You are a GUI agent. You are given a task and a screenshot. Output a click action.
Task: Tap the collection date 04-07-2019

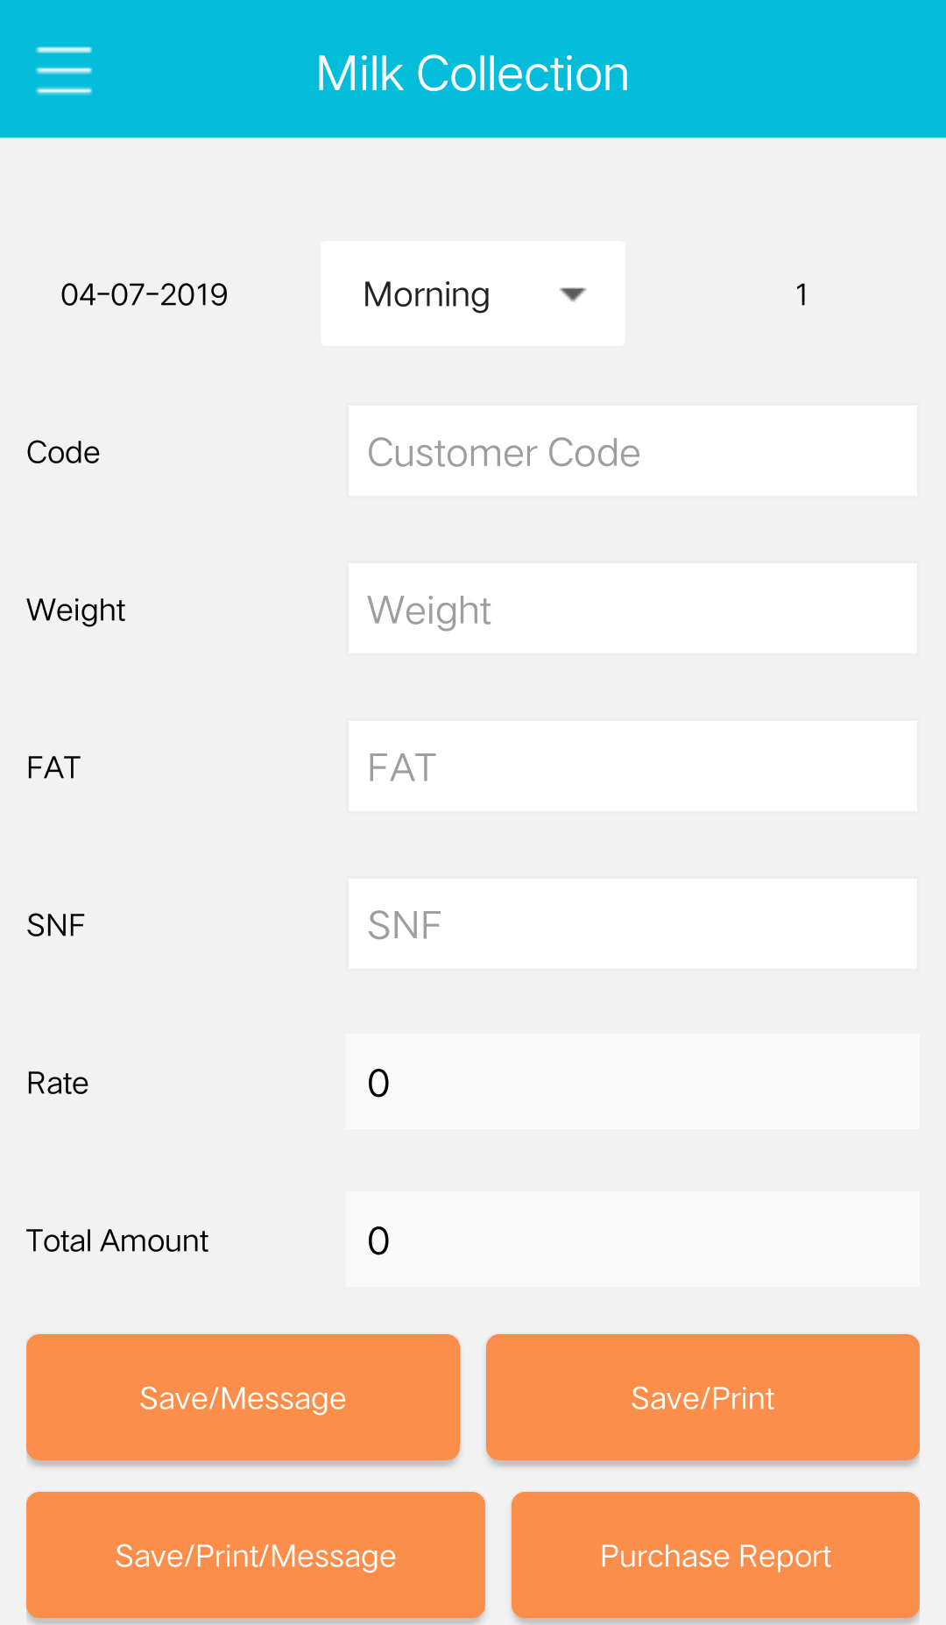pyautogui.click(x=145, y=294)
